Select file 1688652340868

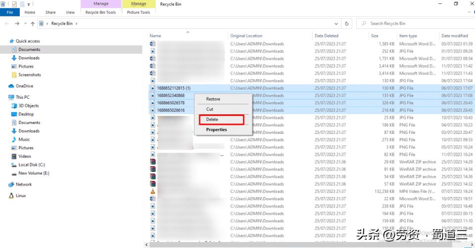(171, 95)
